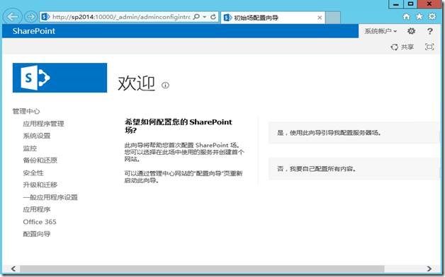This screenshot has width=445, height=277.
Task: Select the 初始场配置向导 browser tab
Action: tap(273, 18)
